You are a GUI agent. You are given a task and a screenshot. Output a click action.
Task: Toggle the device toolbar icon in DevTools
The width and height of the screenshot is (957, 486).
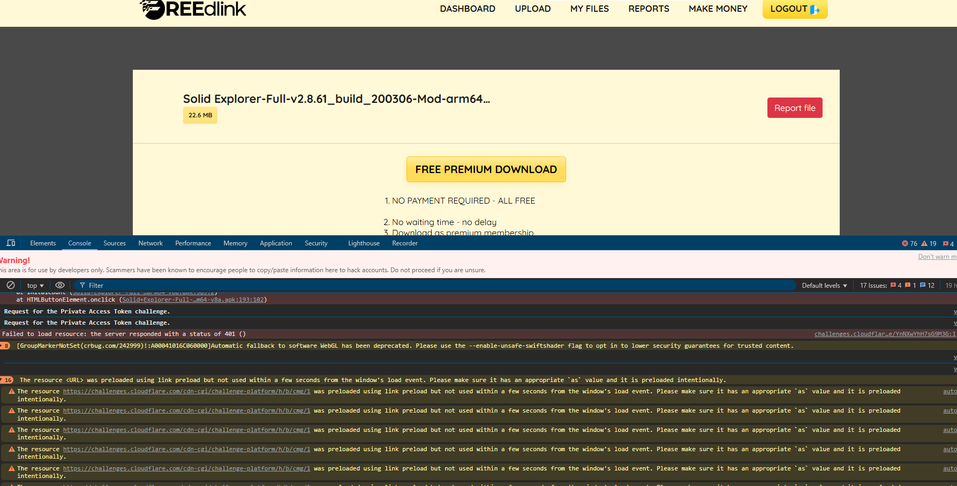coord(11,243)
